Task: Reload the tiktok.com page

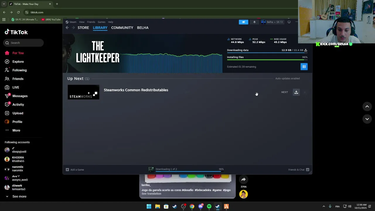Action: coord(18,12)
